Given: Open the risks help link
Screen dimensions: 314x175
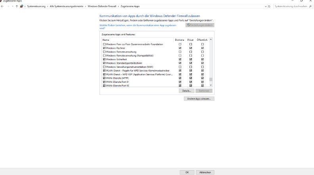Looking at the screenshot, I should 138,27.
